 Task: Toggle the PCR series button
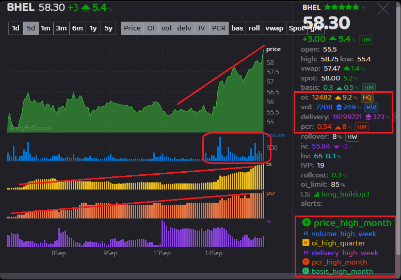(x=219, y=28)
